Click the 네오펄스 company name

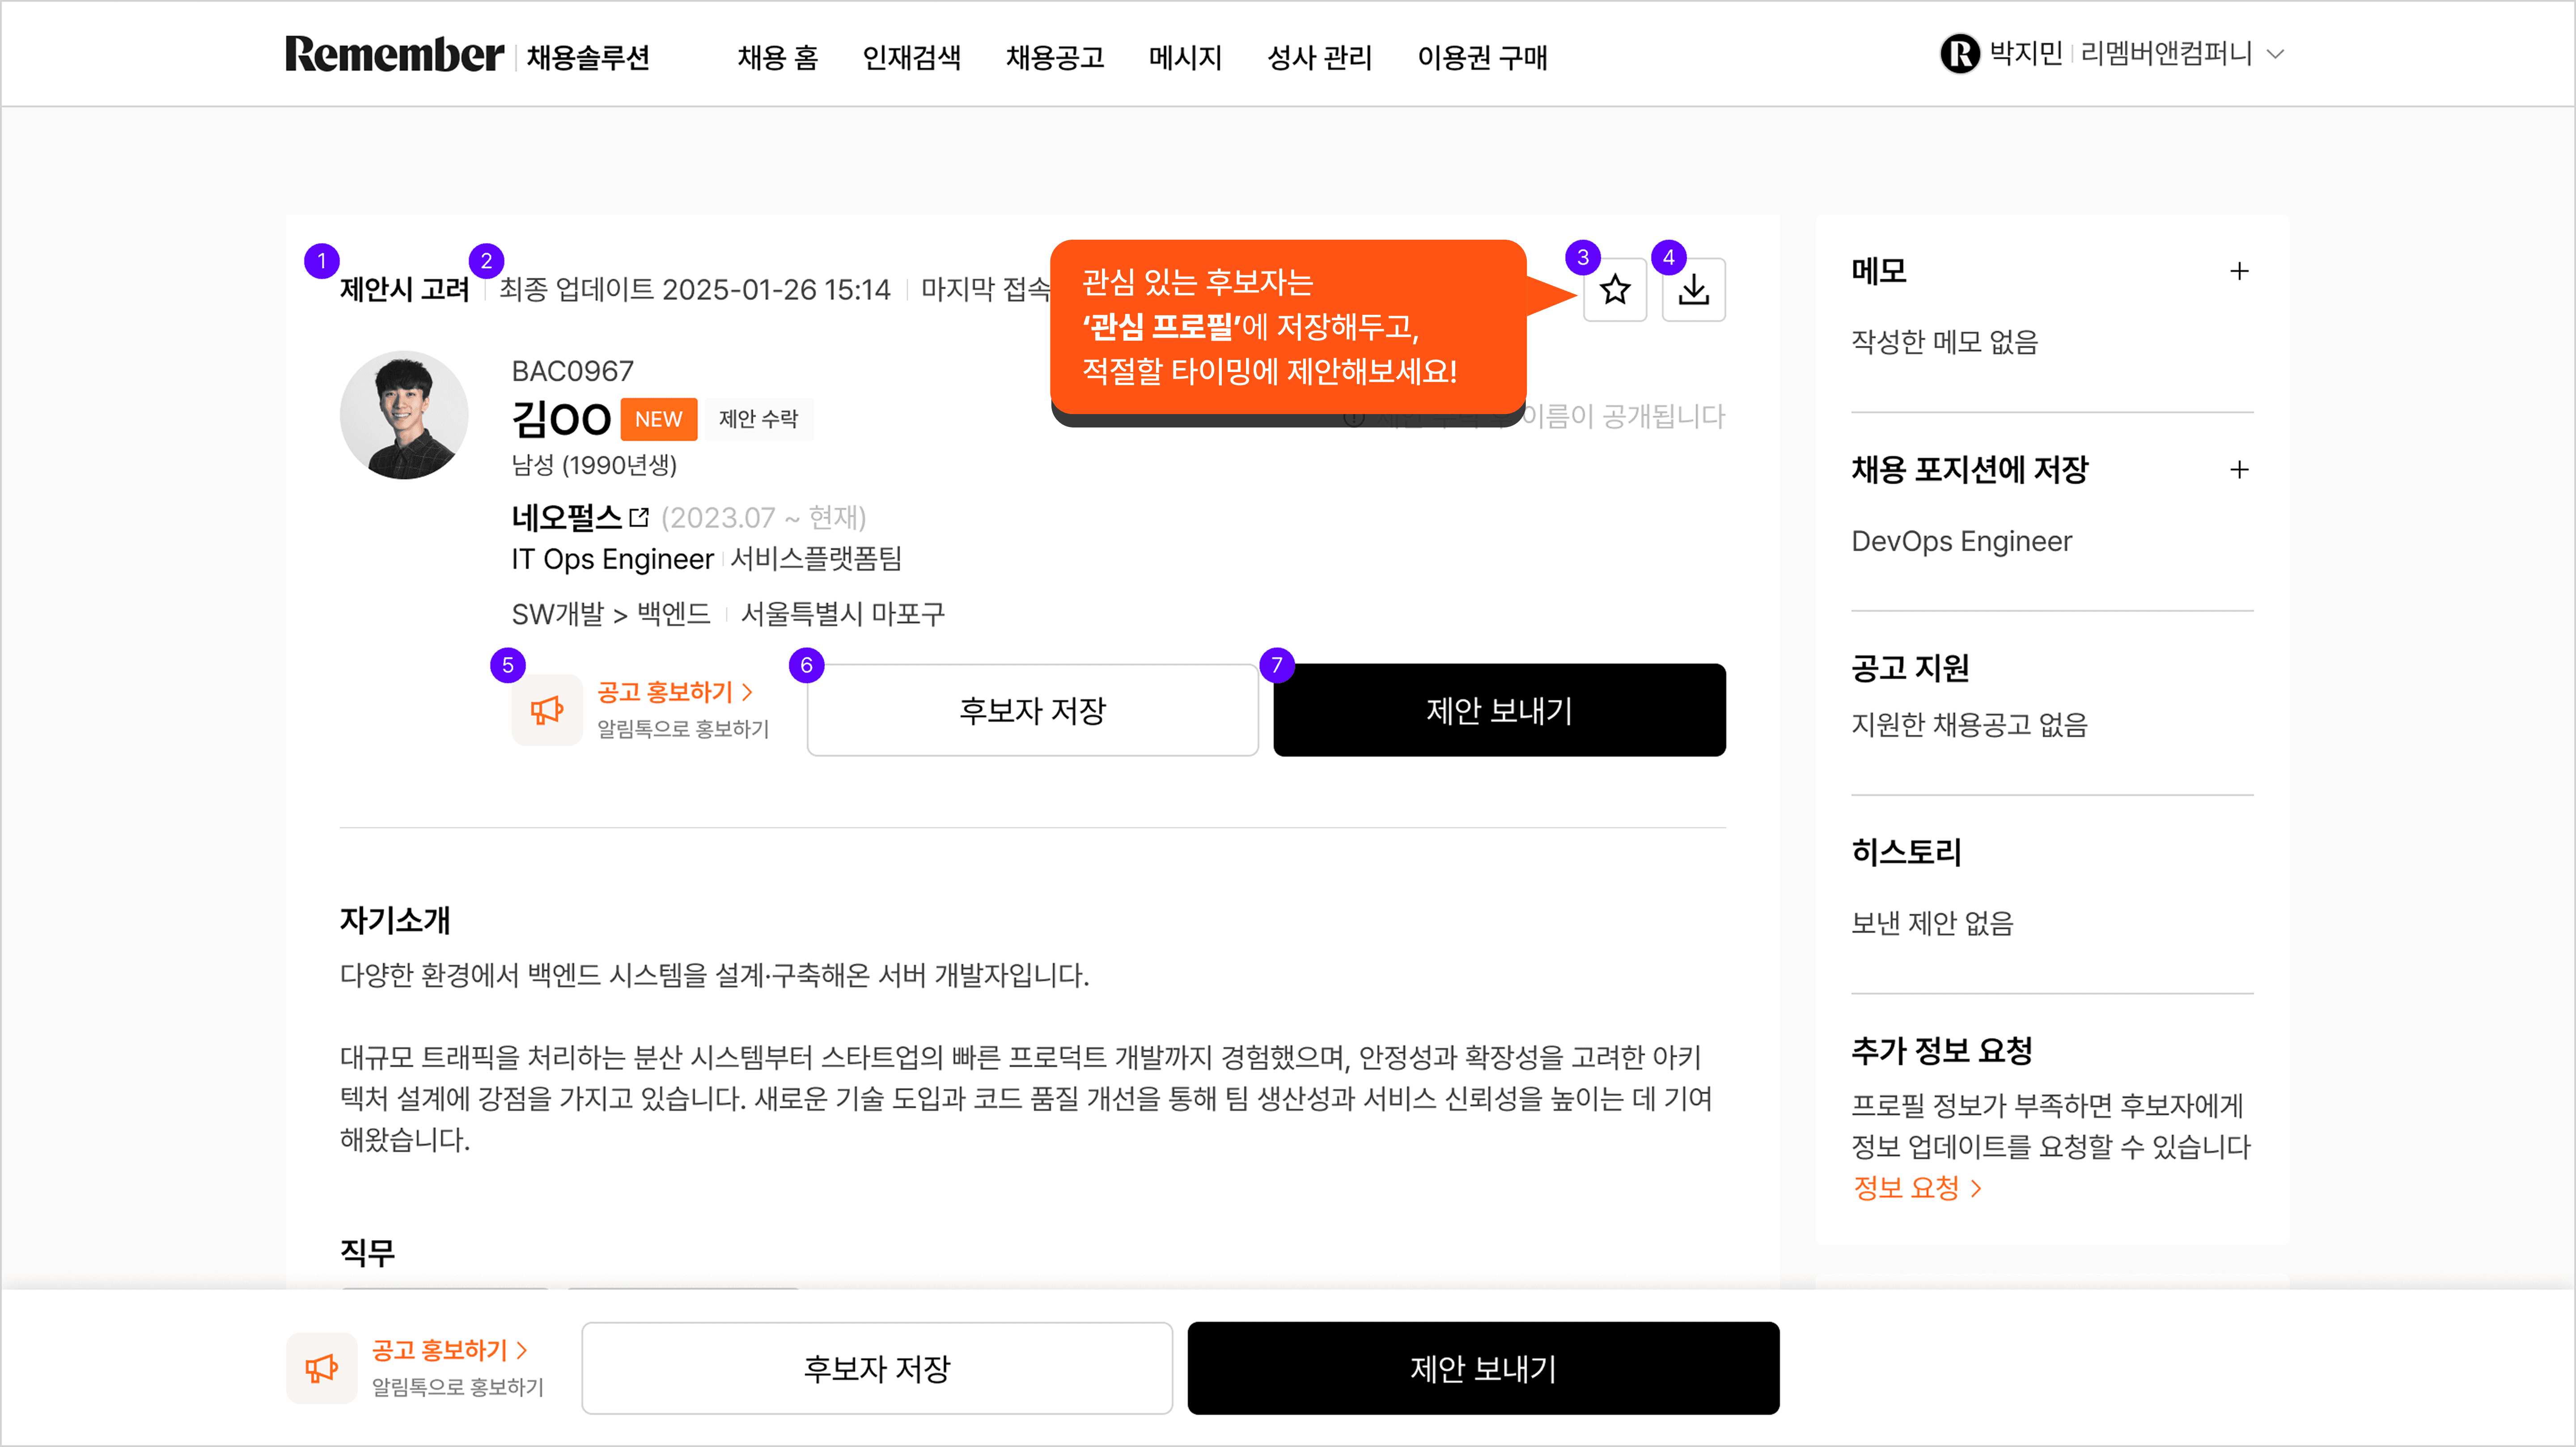[566, 518]
